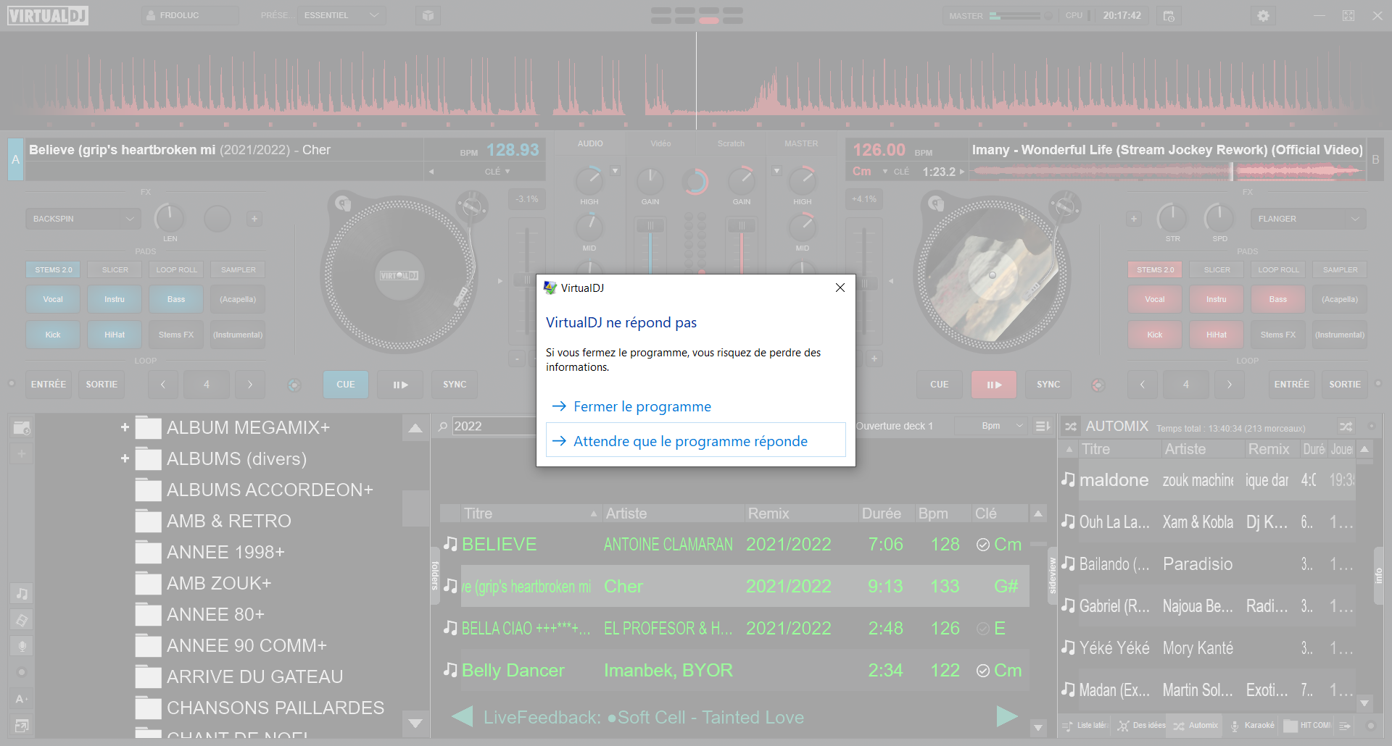Click LiveFeedback previous green arrow
The height and width of the screenshot is (746, 1392).
point(463,716)
